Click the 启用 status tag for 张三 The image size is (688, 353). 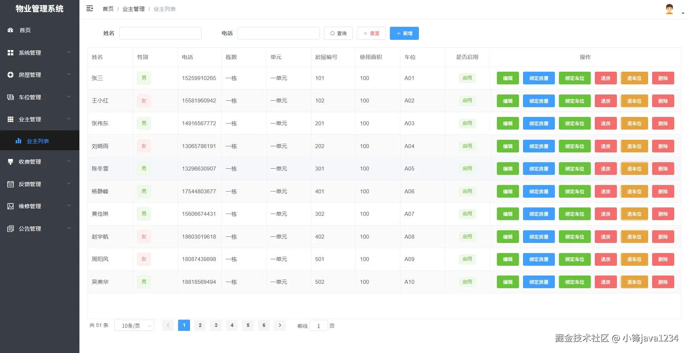tap(467, 78)
